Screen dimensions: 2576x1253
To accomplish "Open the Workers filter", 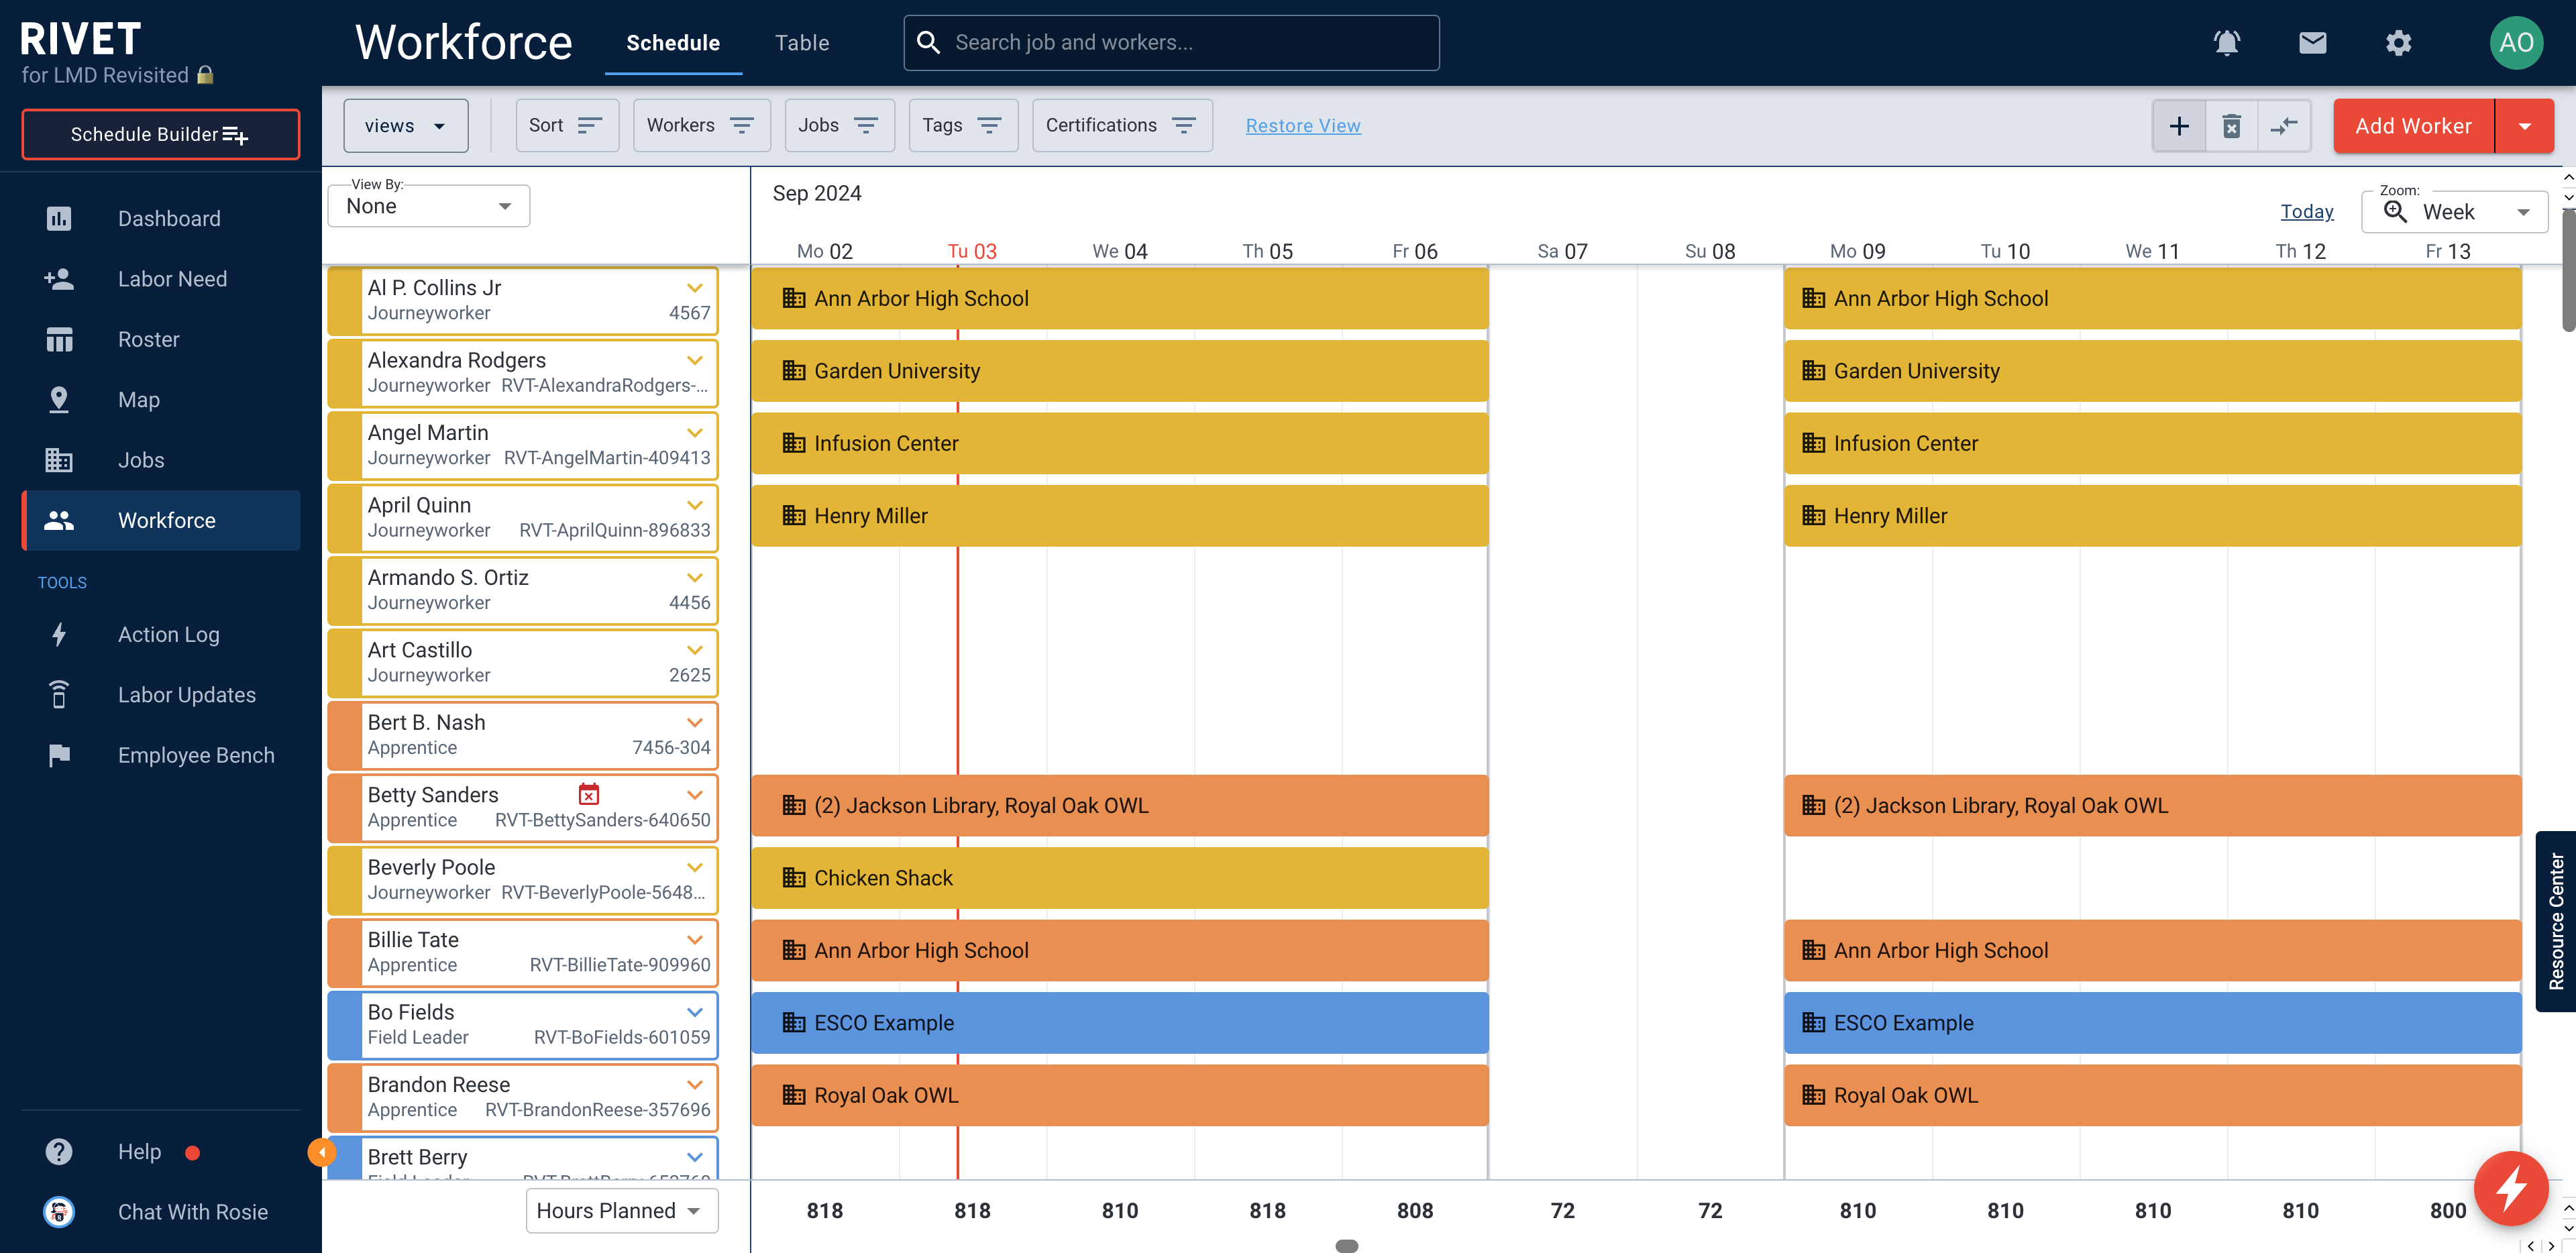I will [701, 126].
